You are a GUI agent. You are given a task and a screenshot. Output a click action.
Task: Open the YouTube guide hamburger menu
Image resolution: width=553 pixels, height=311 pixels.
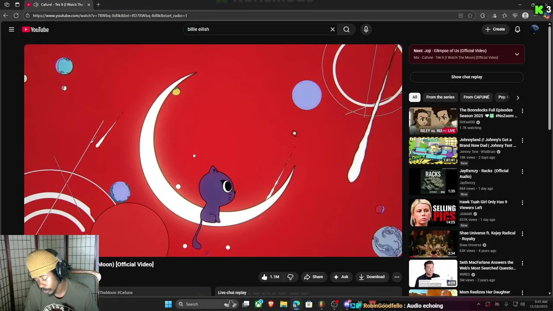pyautogui.click(x=12, y=29)
